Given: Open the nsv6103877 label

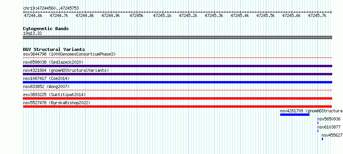Looking at the screenshot, I should tap(329, 127).
